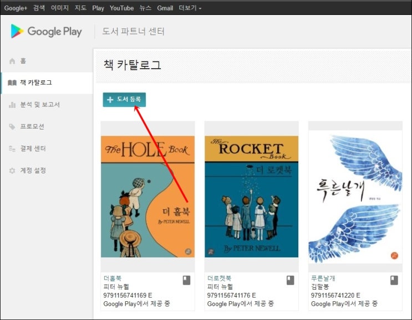Open 검색 in the top bar
412x320 pixels.
tap(39, 8)
